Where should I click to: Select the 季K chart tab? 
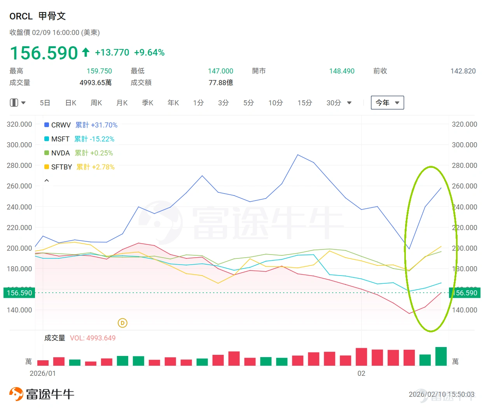point(148,103)
